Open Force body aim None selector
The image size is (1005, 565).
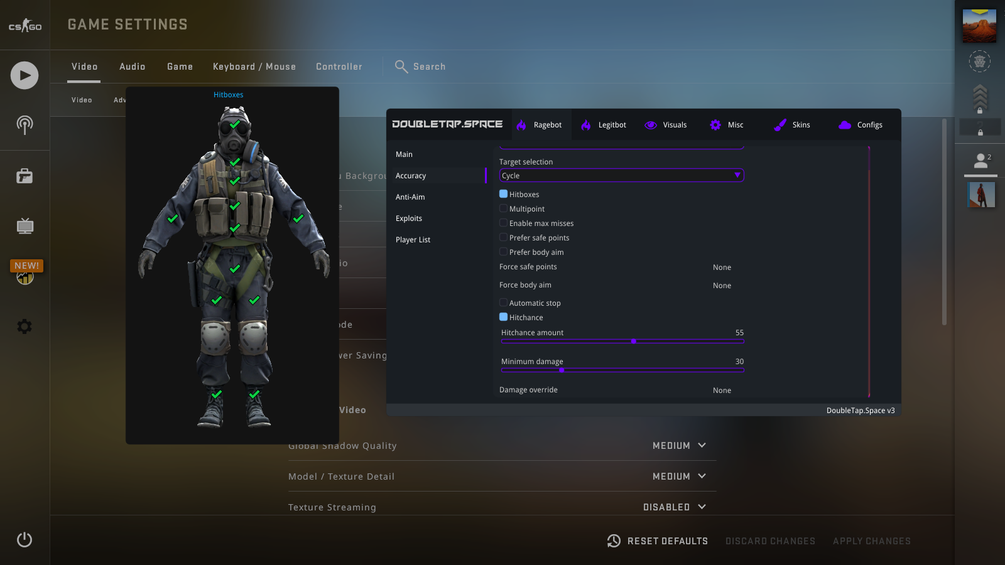722,286
